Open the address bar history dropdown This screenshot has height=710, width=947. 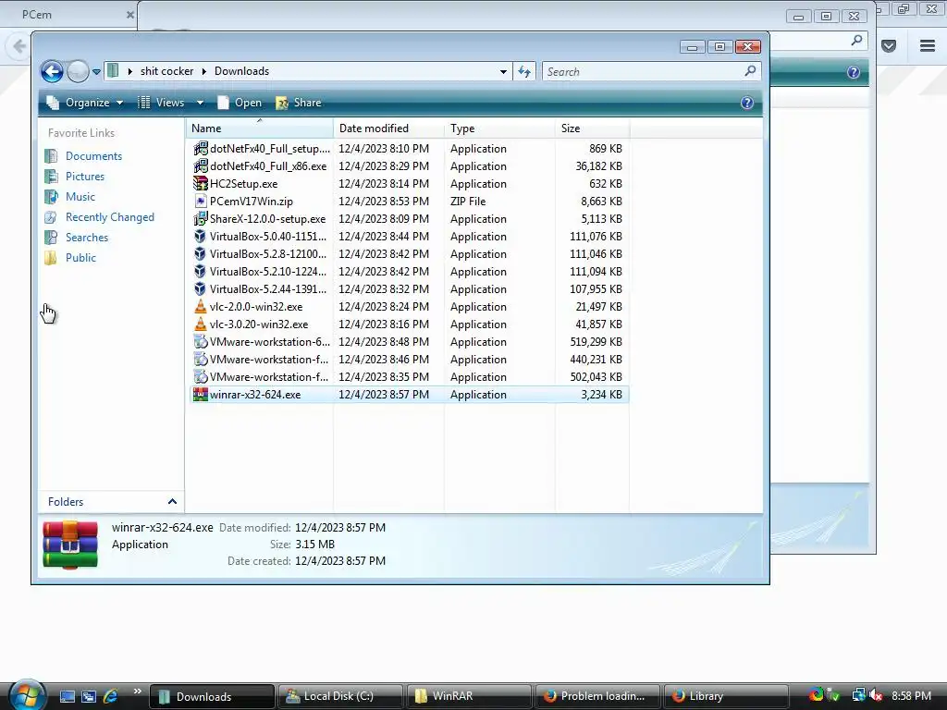click(x=503, y=72)
